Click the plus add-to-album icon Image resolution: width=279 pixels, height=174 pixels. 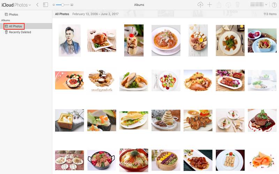[210, 5]
